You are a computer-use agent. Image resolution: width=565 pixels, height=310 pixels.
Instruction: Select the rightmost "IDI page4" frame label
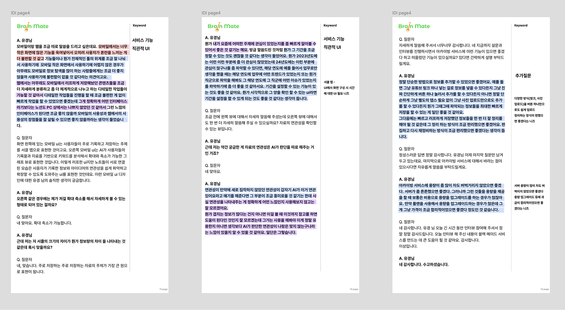(x=401, y=13)
